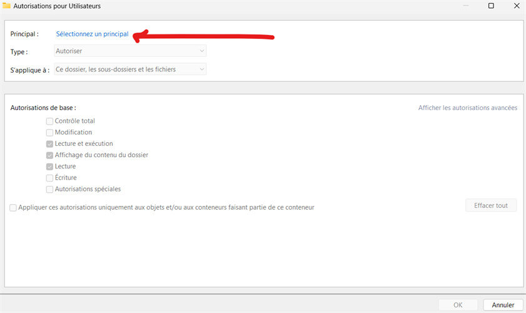
Task: Minimize the permissions window
Action: (x=466, y=6)
